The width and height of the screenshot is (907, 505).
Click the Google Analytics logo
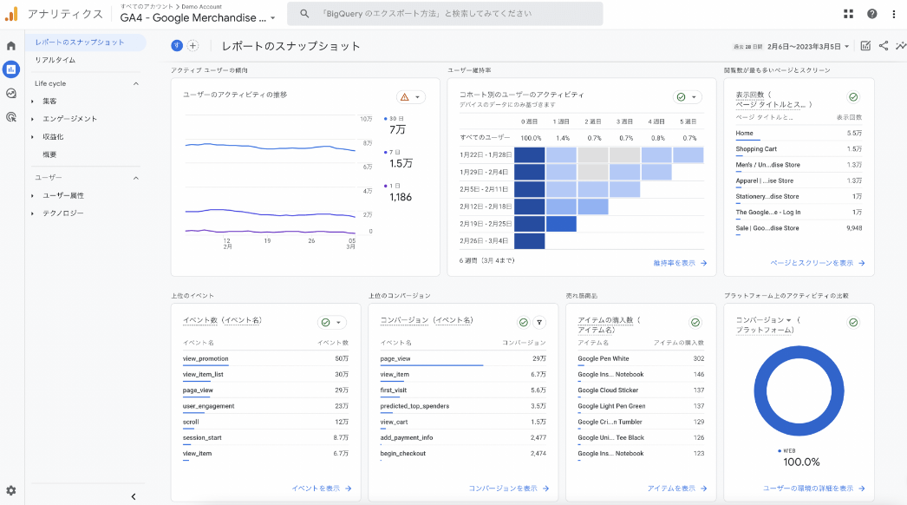11,14
